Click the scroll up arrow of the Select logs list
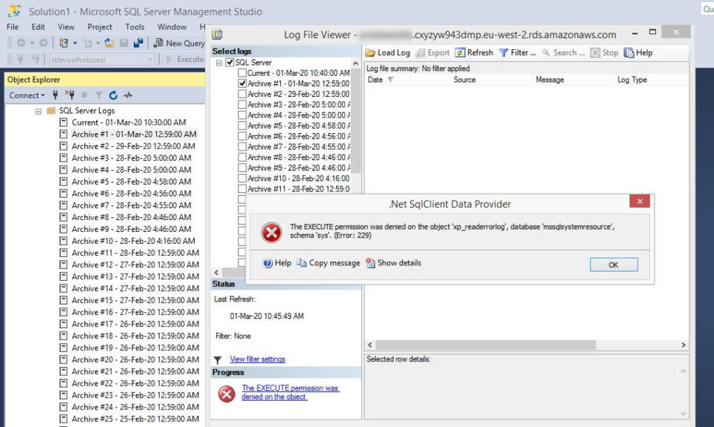The width and height of the screenshot is (714, 427). tap(356, 63)
